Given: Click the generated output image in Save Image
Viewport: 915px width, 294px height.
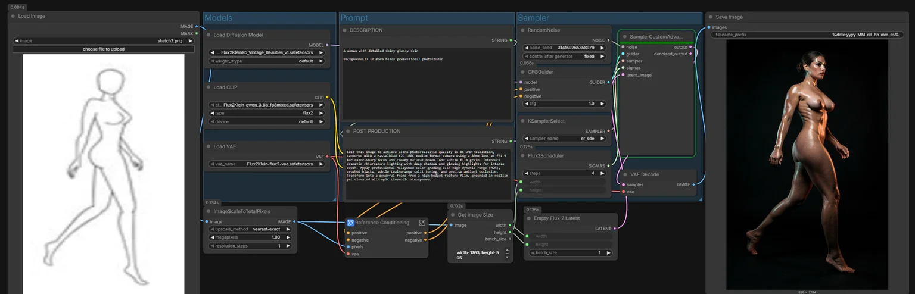Looking at the screenshot, I should (807, 165).
